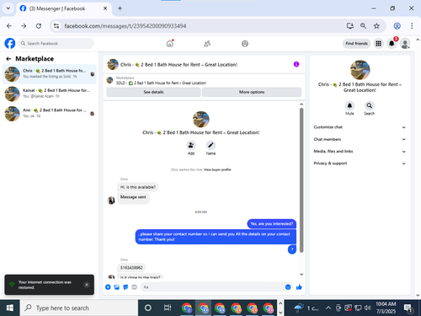Open the volume control in system tray
The image size is (421, 316).
coord(367,308)
